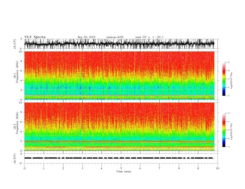
Task: Click the 'start UT = 1:20:1' label
Action: [x=149, y=37]
